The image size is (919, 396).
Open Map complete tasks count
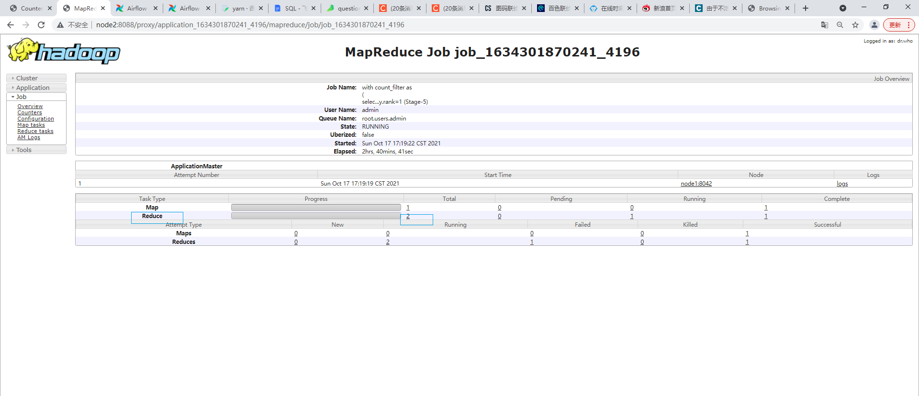tap(766, 208)
